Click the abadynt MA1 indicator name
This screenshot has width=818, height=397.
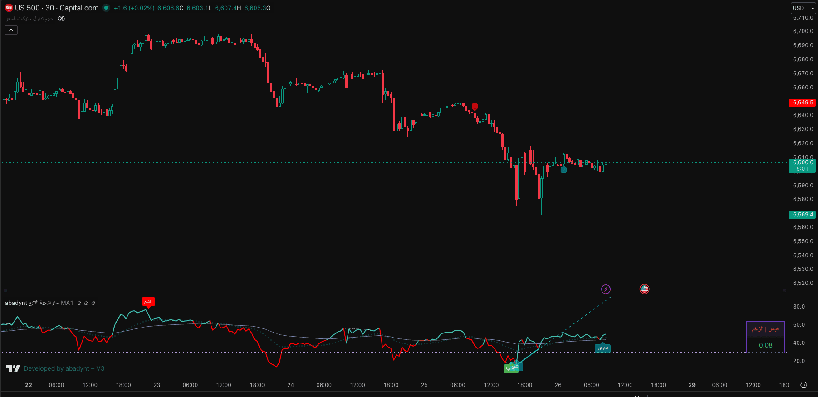pos(39,303)
